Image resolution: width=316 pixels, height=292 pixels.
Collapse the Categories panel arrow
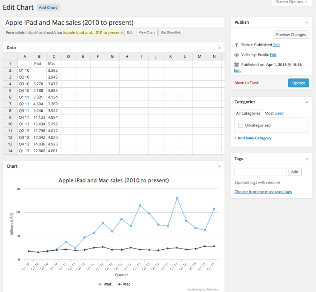(306, 102)
